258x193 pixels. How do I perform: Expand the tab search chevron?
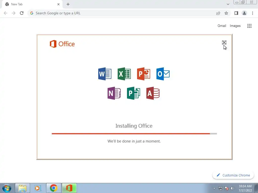[228, 4]
